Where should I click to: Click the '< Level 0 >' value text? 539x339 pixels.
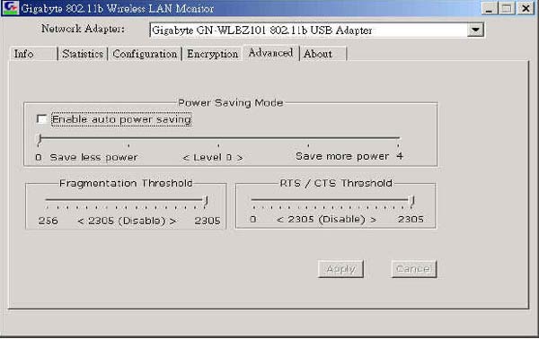pyautogui.click(x=213, y=158)
